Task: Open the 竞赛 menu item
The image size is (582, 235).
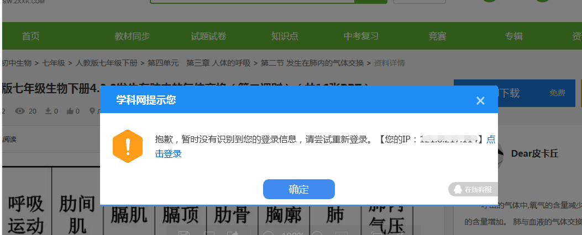Action: coord(437,36)
